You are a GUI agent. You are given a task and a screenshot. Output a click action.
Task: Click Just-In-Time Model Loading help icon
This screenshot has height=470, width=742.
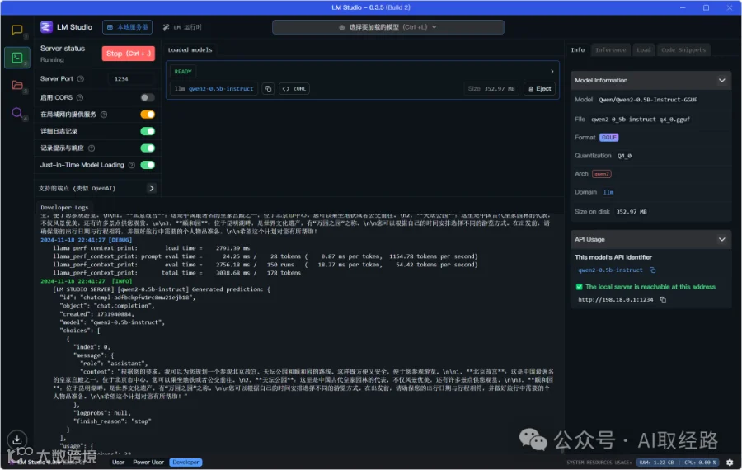click(132, 165)
